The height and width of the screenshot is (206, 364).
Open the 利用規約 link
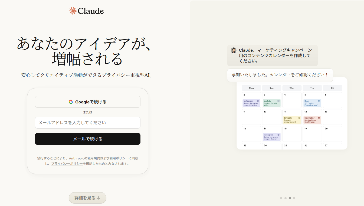coord(93,158)
